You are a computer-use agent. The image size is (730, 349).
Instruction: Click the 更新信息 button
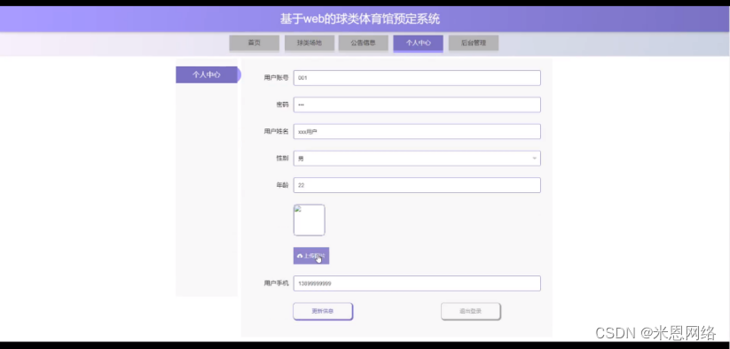tap(323, 312)
